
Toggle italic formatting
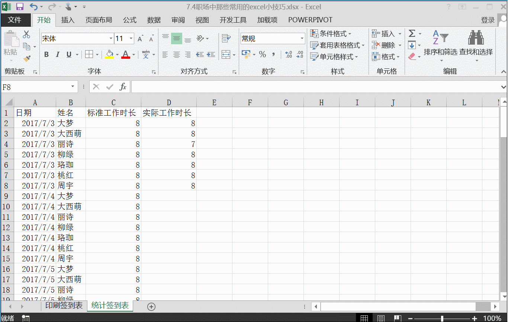[58, 55]
